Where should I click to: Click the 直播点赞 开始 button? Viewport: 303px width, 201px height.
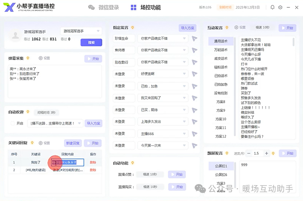click(177, 174)
